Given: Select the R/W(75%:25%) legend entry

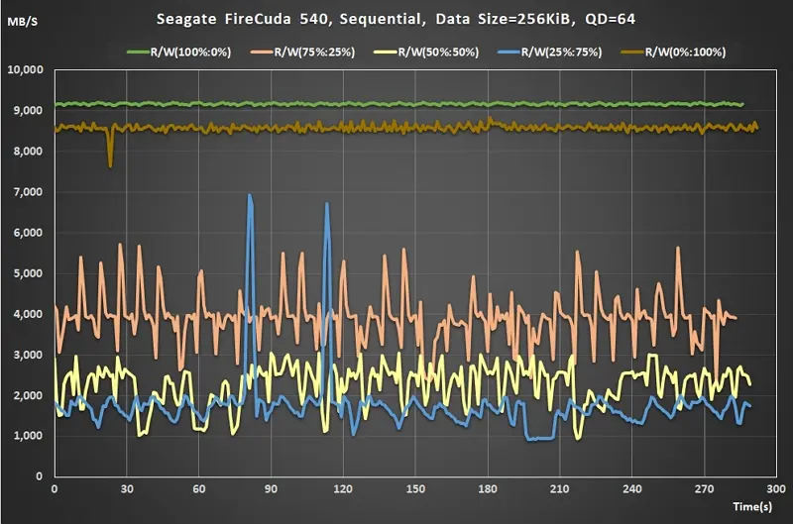Looking at the screenshot, I should point(302,52).
